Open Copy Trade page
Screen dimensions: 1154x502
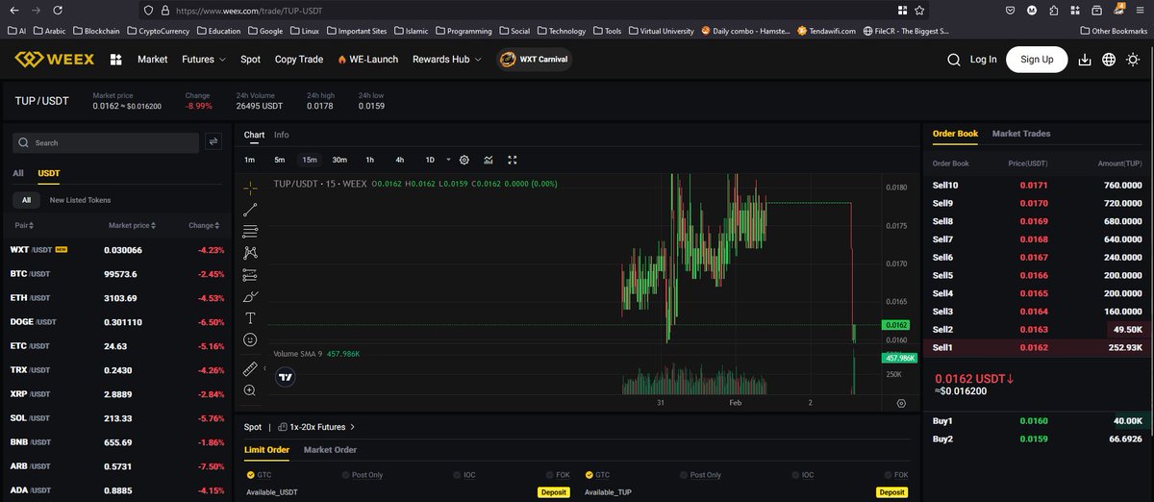pos(299,60)
